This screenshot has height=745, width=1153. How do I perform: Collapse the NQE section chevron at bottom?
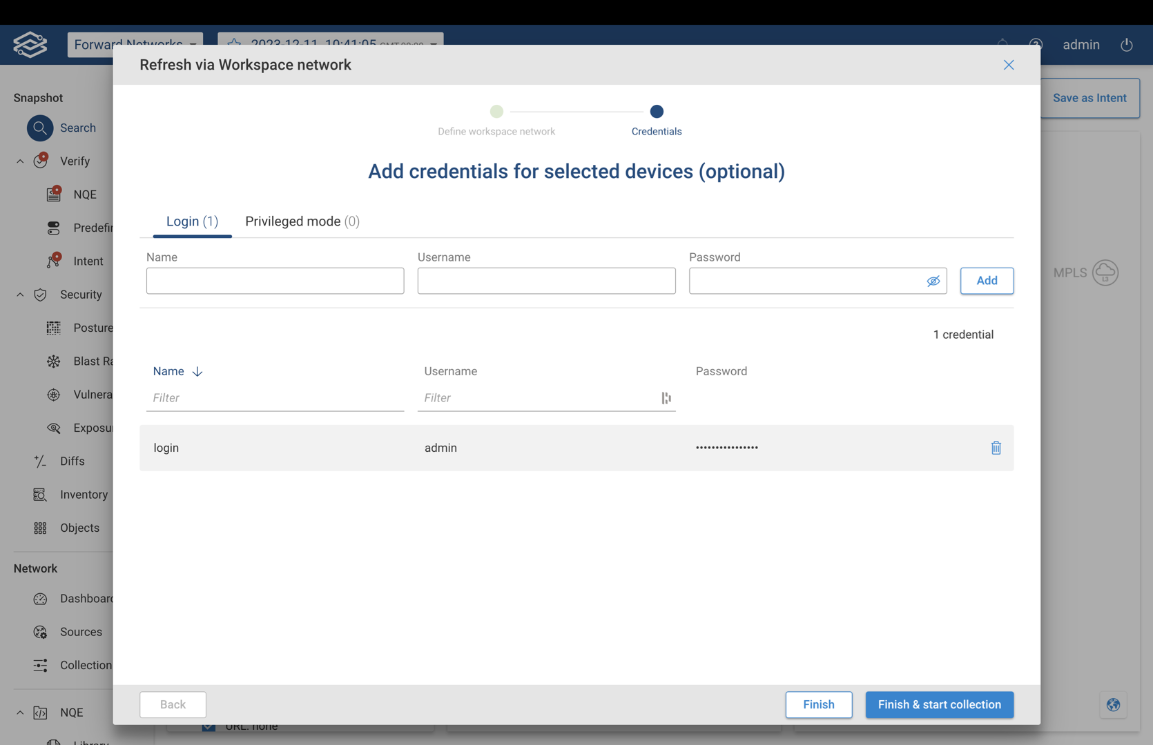point(20,713)
